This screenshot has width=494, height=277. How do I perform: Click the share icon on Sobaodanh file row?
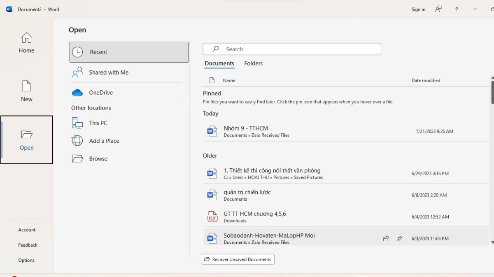(386, 238)
